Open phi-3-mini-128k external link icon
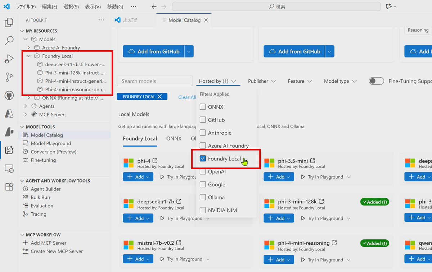The width and height of the screenshot is (432, 272). coord(321,201)
